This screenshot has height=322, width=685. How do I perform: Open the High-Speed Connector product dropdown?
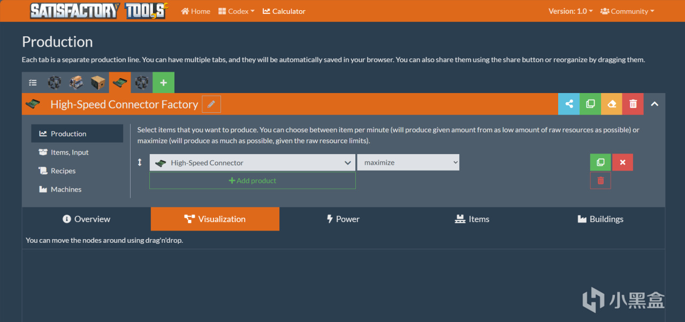coord(252,163)
